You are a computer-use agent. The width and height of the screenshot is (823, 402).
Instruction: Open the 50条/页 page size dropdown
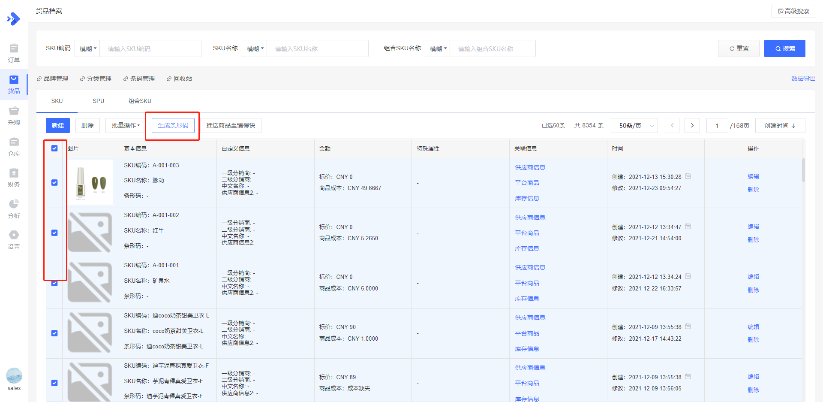click(x=634, y=125)
